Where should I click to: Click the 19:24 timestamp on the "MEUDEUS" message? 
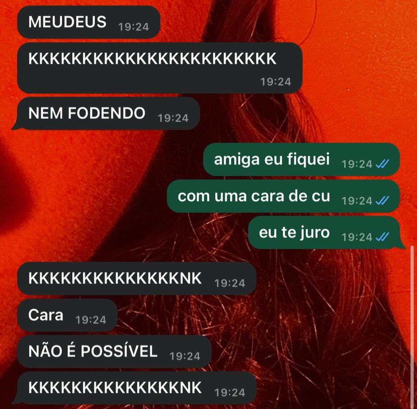(x=134, y=27)
